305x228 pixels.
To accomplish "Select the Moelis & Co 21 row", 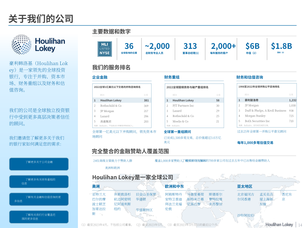I will 194,121.
